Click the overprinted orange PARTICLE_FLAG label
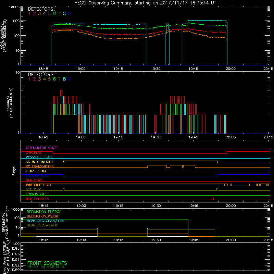The height and width of the screenshot is (274, 274). [38, 185]
